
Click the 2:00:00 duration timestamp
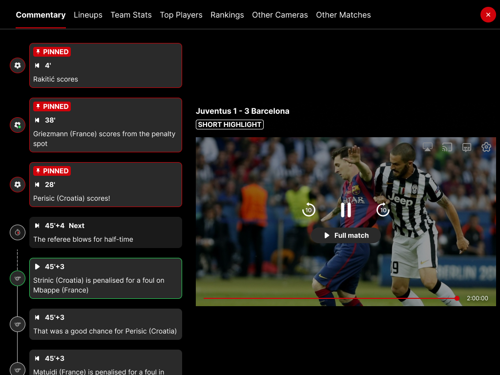[478, 298]
